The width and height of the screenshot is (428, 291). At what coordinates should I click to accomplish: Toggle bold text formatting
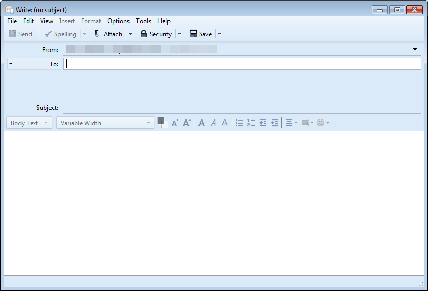[202, 123]
